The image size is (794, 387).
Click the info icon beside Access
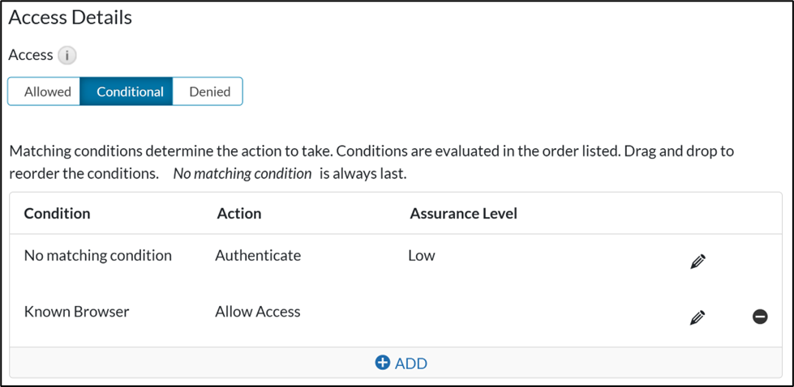coord(68,56)
